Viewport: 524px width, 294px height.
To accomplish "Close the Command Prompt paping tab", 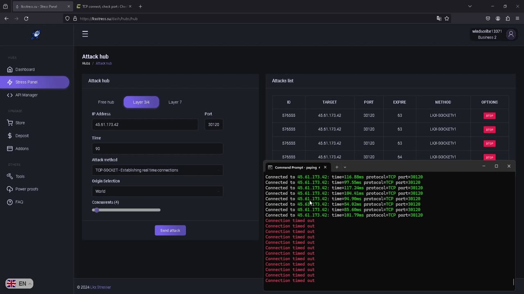I will pos(325,167).
